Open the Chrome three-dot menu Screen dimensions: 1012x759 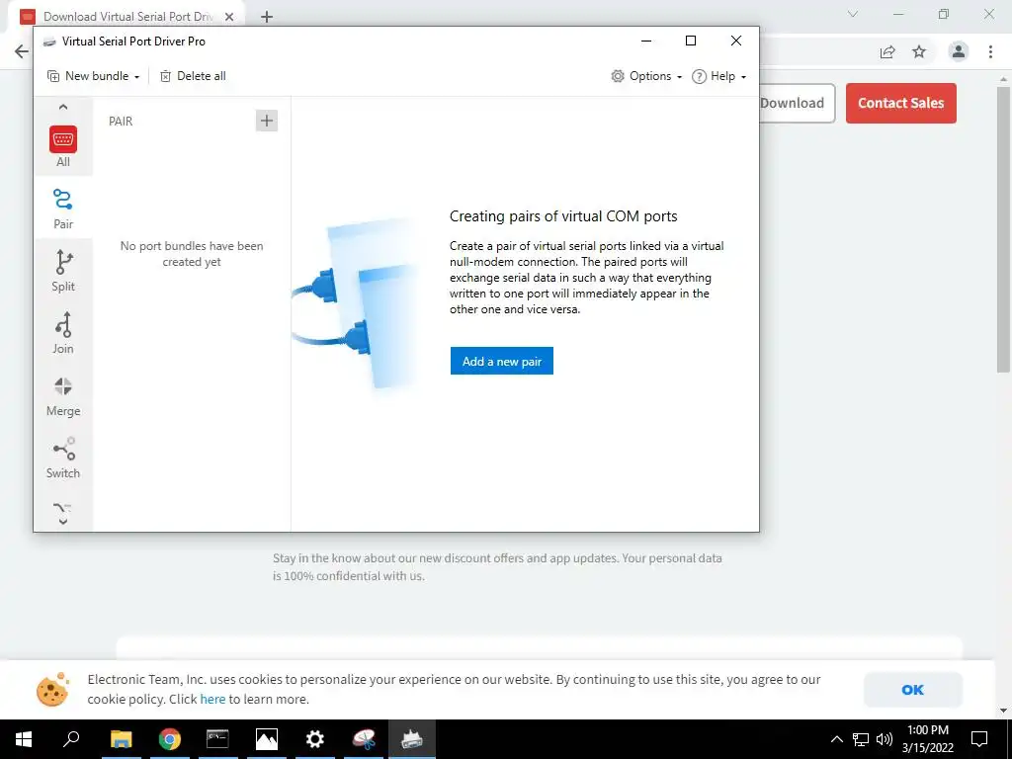(990, 51)
